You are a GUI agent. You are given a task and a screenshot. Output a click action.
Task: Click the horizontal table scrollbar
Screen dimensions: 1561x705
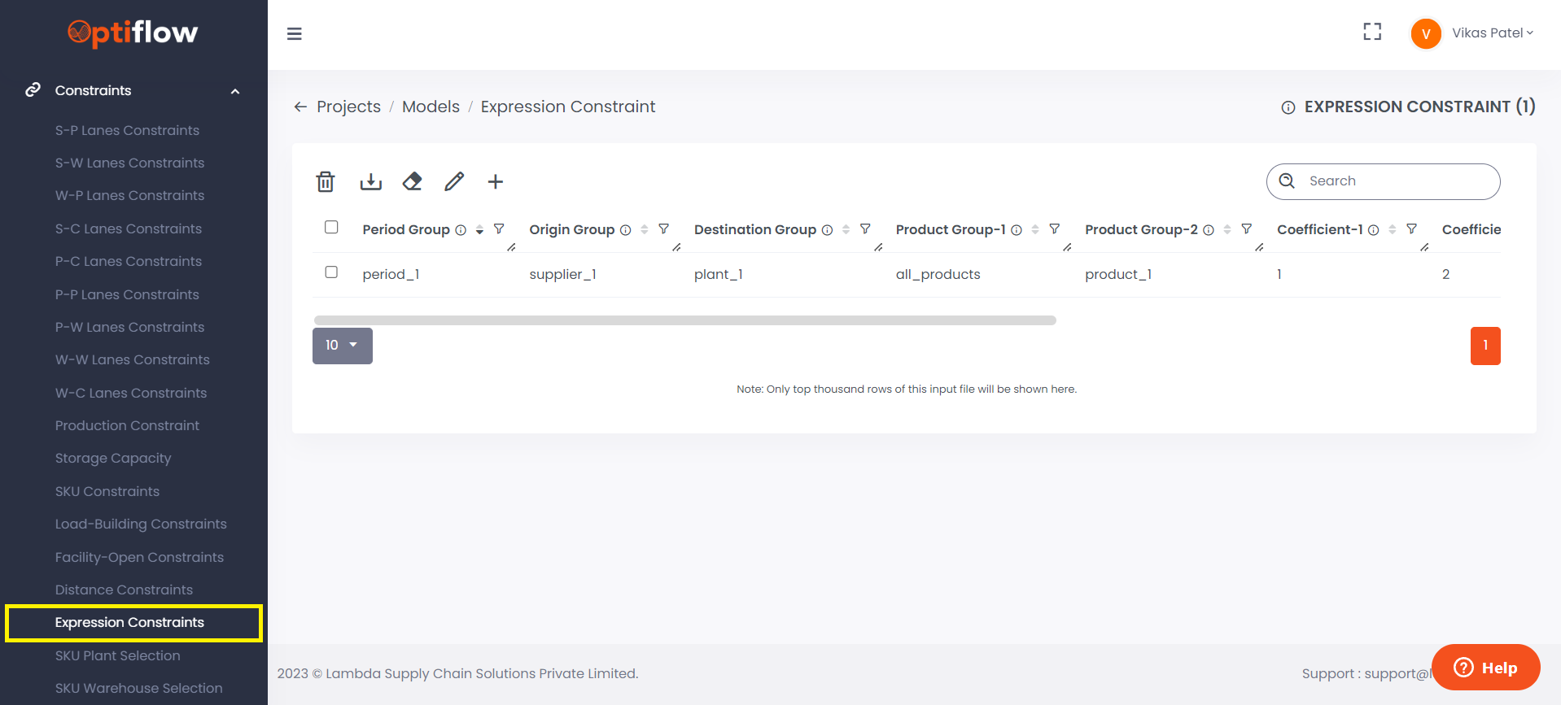(x=684, y=320)
